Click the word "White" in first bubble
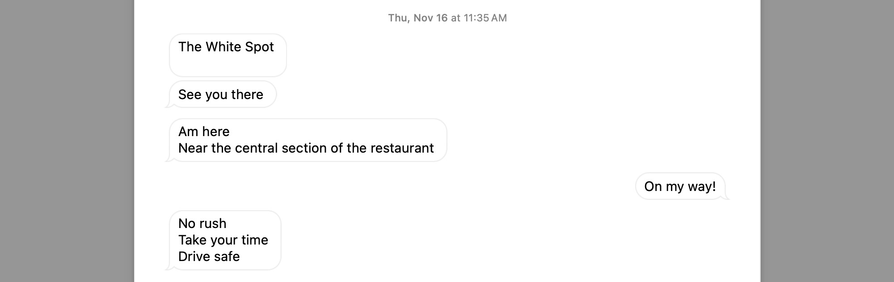894x282 pixels. pos(223,47)
